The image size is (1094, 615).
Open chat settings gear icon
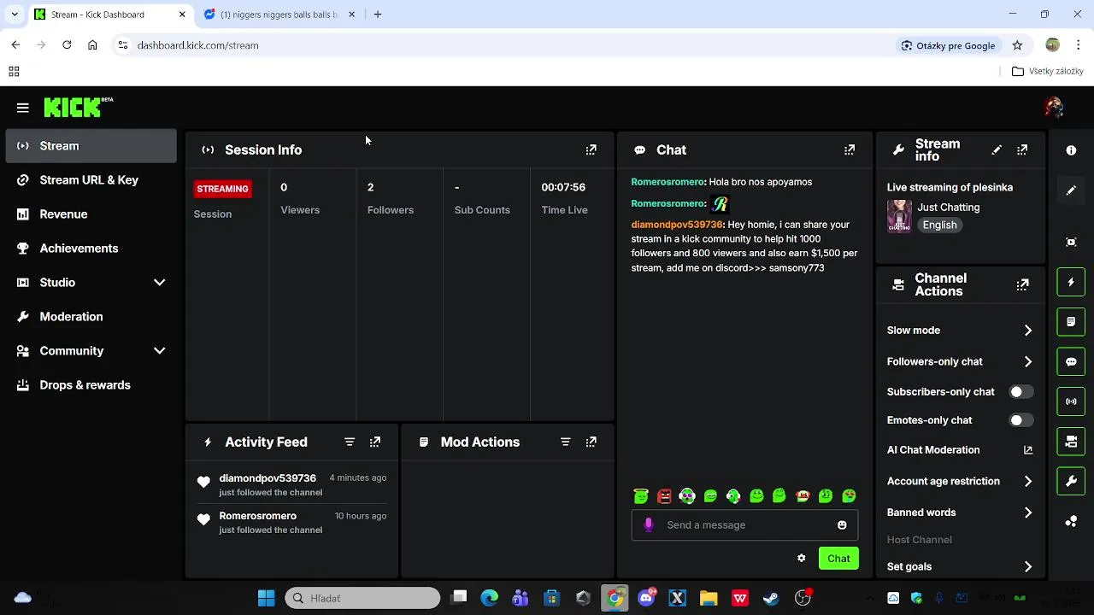[x=801, y=558]
